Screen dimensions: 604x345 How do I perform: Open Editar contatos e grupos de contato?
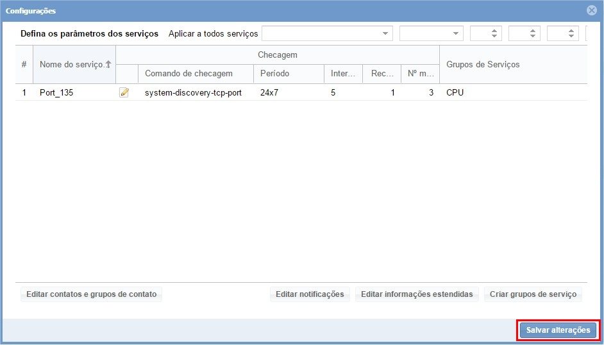coord(91,294)
